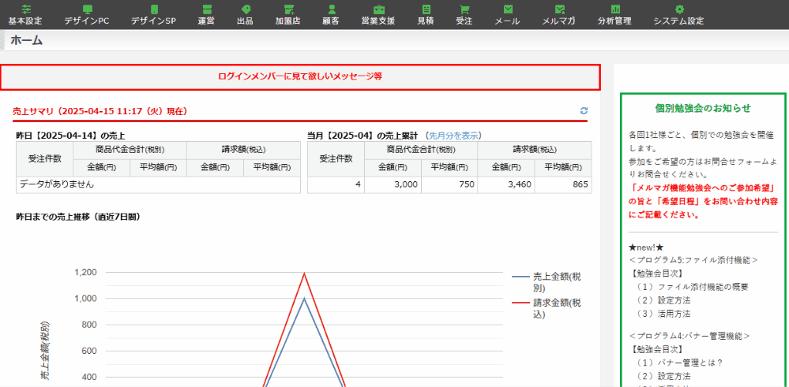This screenshot has width=789, height=387.
Task: Click the red login member message banner
Action: coord(300,76)
